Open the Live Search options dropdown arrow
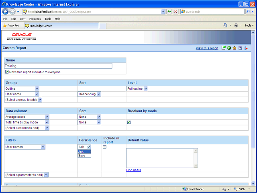257x193 pixels. (x=253, y=12)
